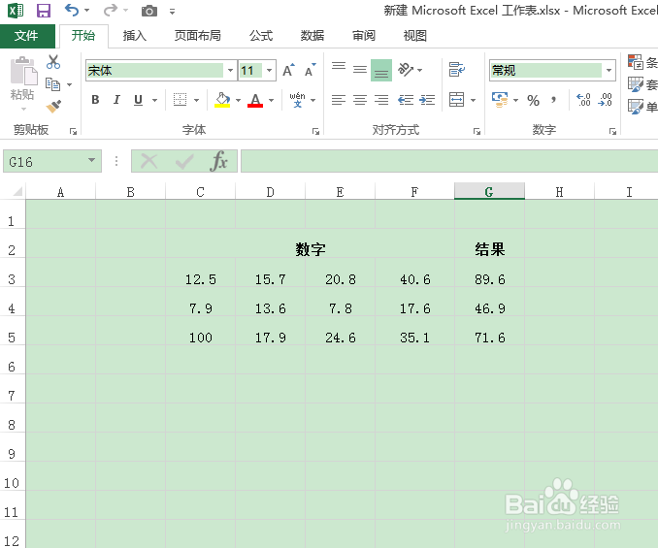658x548 pixels.
Task: Open the insert function fx button
Action: (219, 161)
